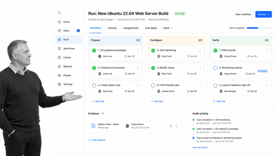Open the Due dates tab

(151, 28)
